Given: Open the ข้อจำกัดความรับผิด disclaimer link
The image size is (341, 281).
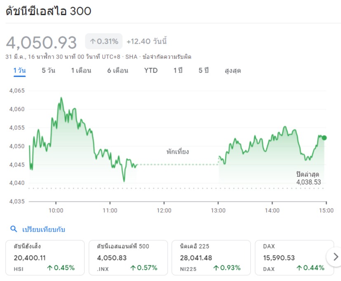Looking at the screenshot, I should pos(167,57).
